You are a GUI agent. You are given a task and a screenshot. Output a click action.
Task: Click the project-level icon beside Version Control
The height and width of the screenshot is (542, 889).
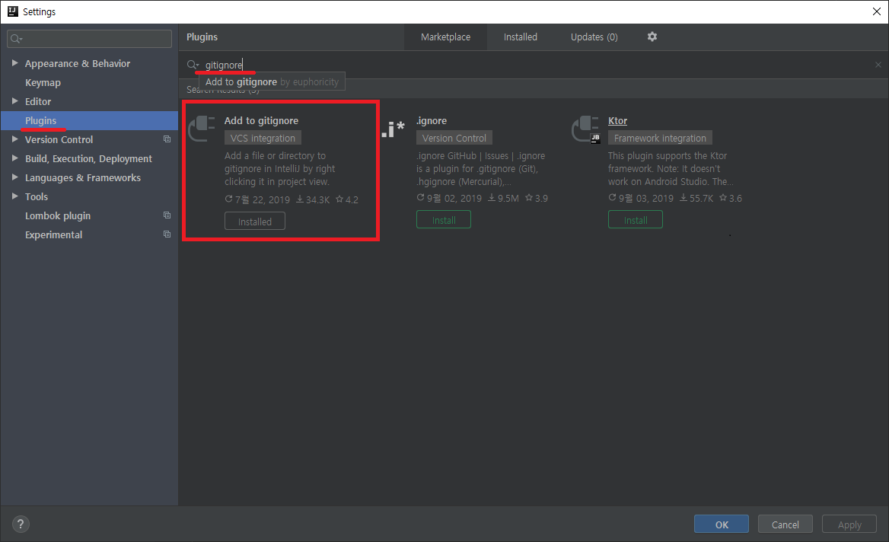(167, 139)
